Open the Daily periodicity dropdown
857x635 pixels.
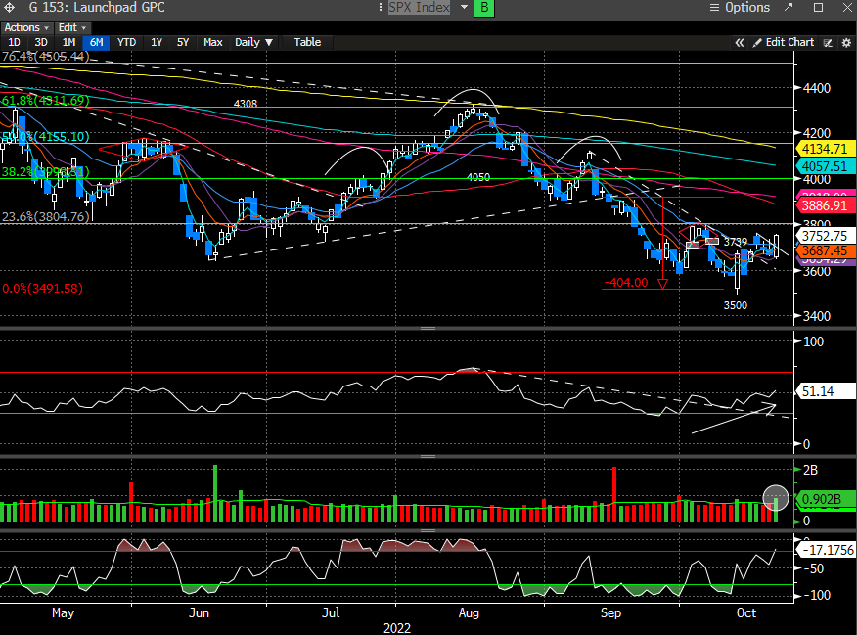coord(253,42)
